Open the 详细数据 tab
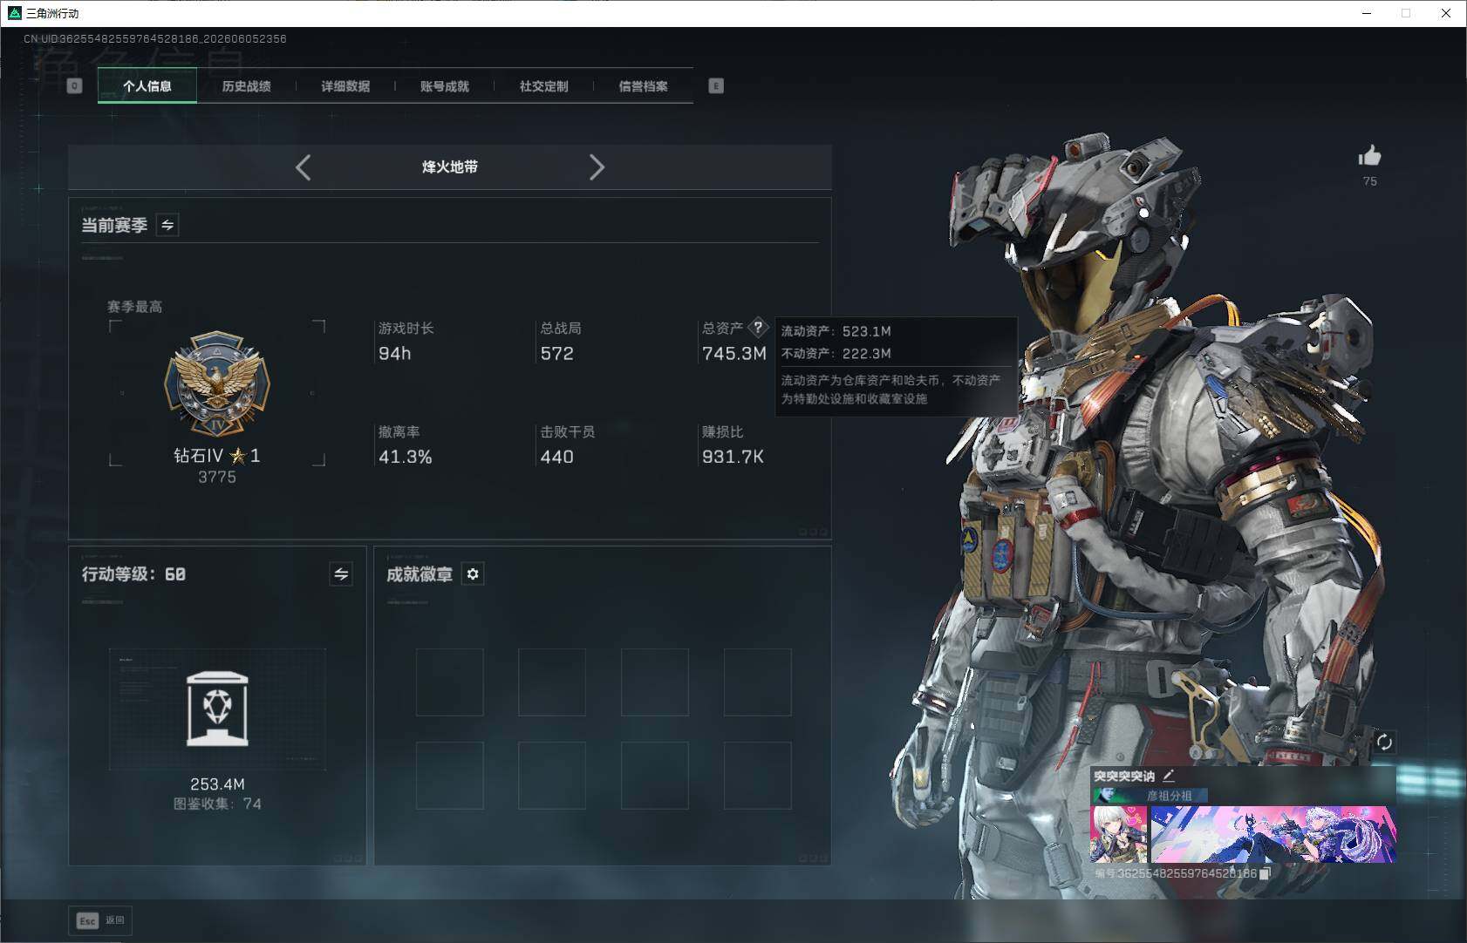The height and width of the screenshot is (943, 1467). coord(345,85)
